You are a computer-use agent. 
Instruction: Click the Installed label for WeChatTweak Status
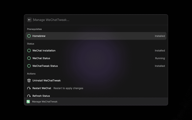coord(160,66)
